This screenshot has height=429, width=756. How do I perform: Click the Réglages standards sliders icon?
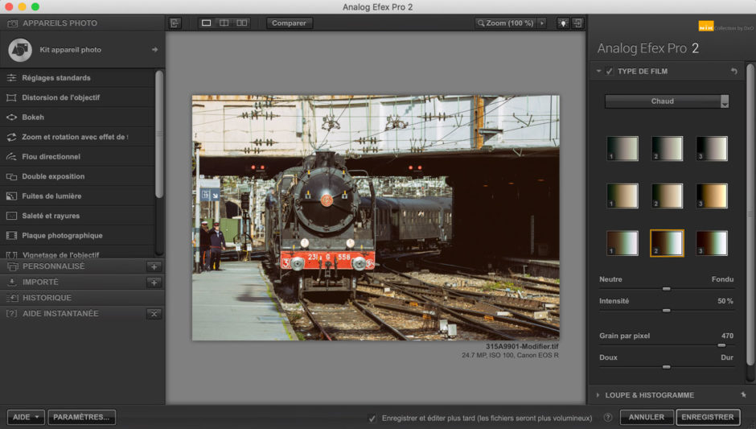11,78
